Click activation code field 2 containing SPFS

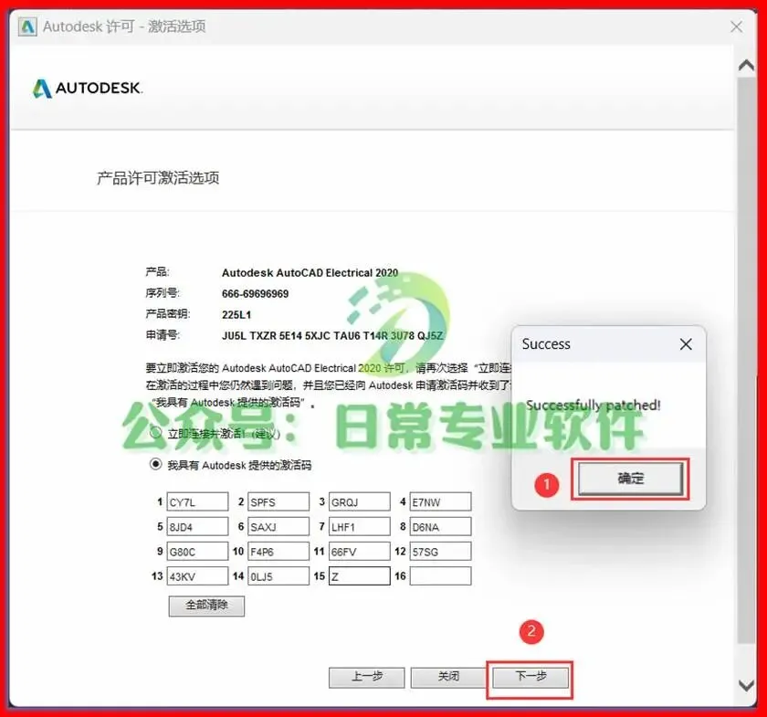278,501
